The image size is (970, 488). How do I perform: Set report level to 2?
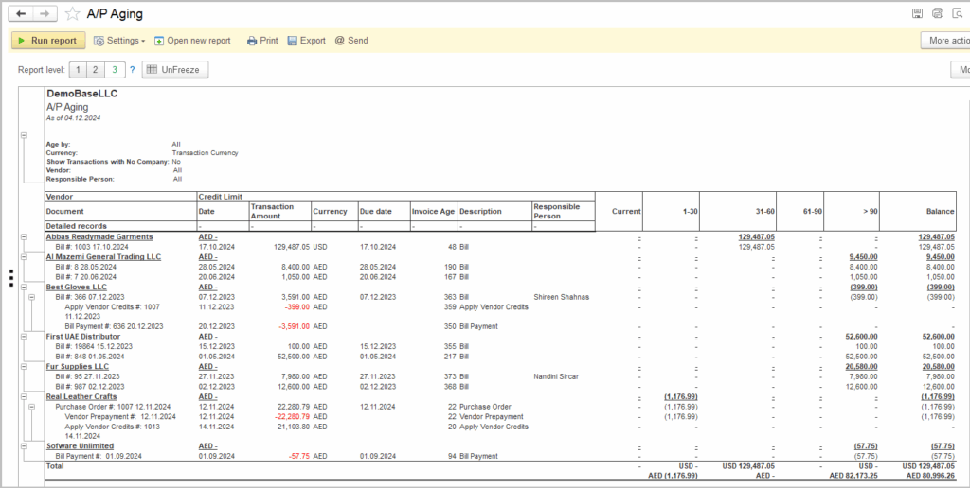tap(97, 70)
